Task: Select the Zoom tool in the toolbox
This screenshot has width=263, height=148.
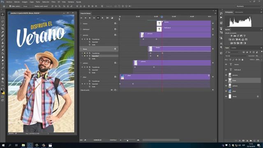Action: point(2,82)
